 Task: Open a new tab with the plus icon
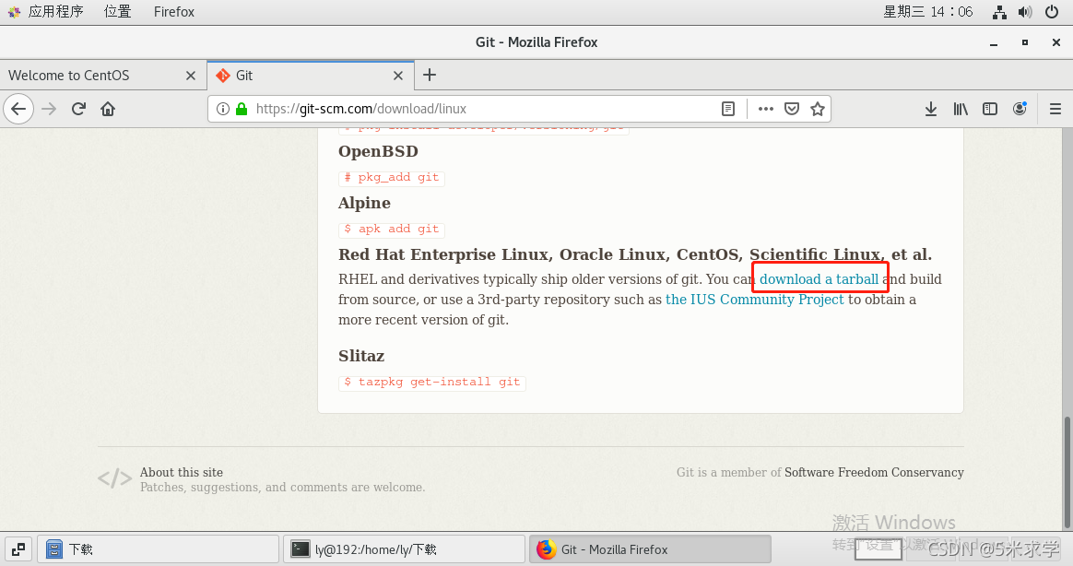click(430, 76)
